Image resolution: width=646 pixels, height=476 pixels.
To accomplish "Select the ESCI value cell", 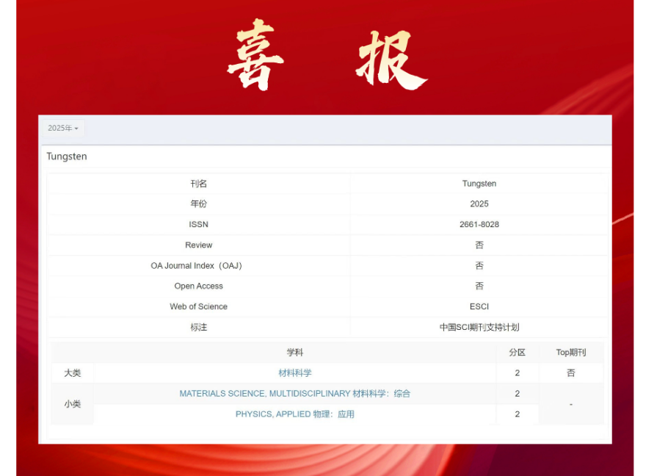I will pyautogui.click(x=479, y=306).
